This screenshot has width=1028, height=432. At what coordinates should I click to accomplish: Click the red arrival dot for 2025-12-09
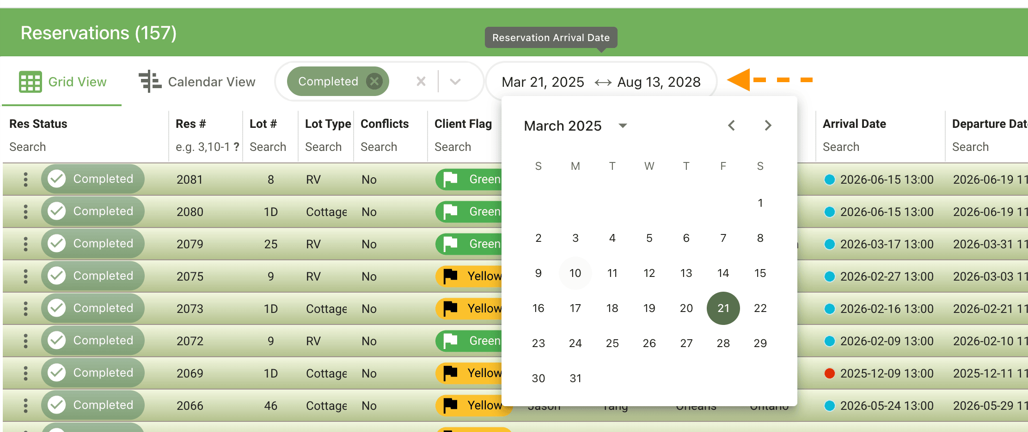pyautogui.click(x=830, y=373)
